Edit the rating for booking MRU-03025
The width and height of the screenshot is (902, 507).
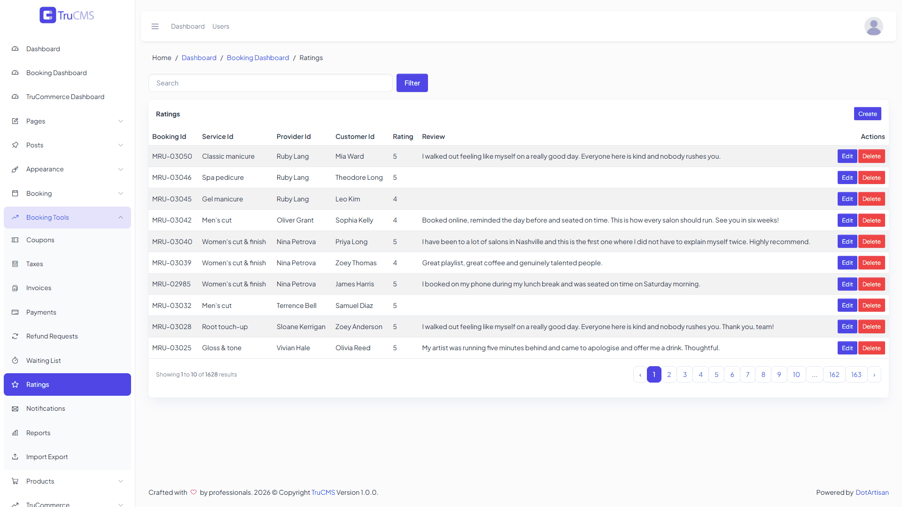(x=847, y=348)
